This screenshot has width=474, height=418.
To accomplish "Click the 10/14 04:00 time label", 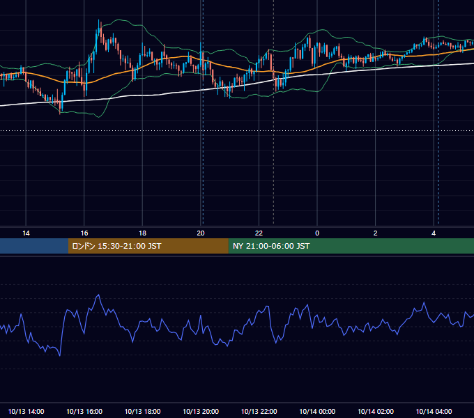I will tap(434, 411).
